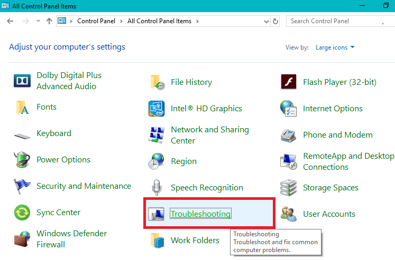Select All Control Panel Items breadcrumb
The height and width of the screenshot is (260, 395).
160,22
